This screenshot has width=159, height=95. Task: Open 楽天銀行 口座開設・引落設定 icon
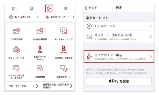[x=64, y=49]
